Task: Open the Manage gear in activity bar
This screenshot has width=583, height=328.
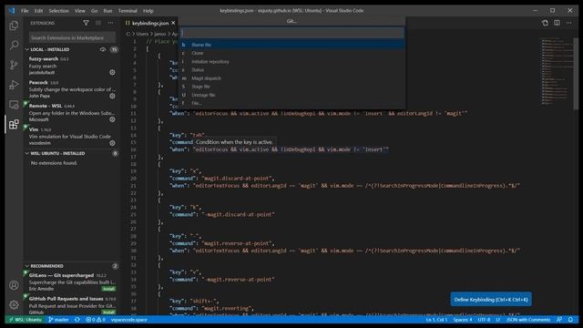Action: pyautogui.click(x=14, y=305)
